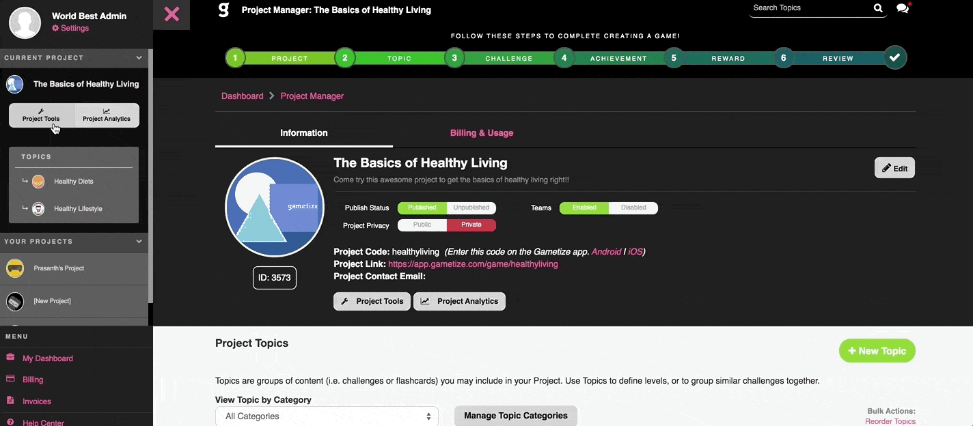The height and width of the screenshot is (426, 973).
Task: Collapse the Current Project section
Action: [139, 58]
